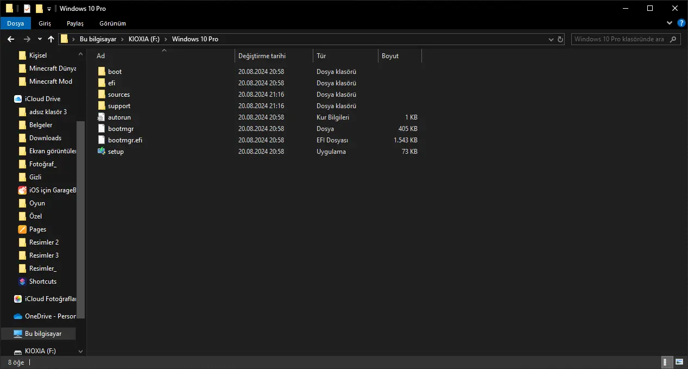Click KIOXIA (F:) in address breadcrumb
Image resolution: width=688 pixels, height=369 pixels.
tap(144, 39)
